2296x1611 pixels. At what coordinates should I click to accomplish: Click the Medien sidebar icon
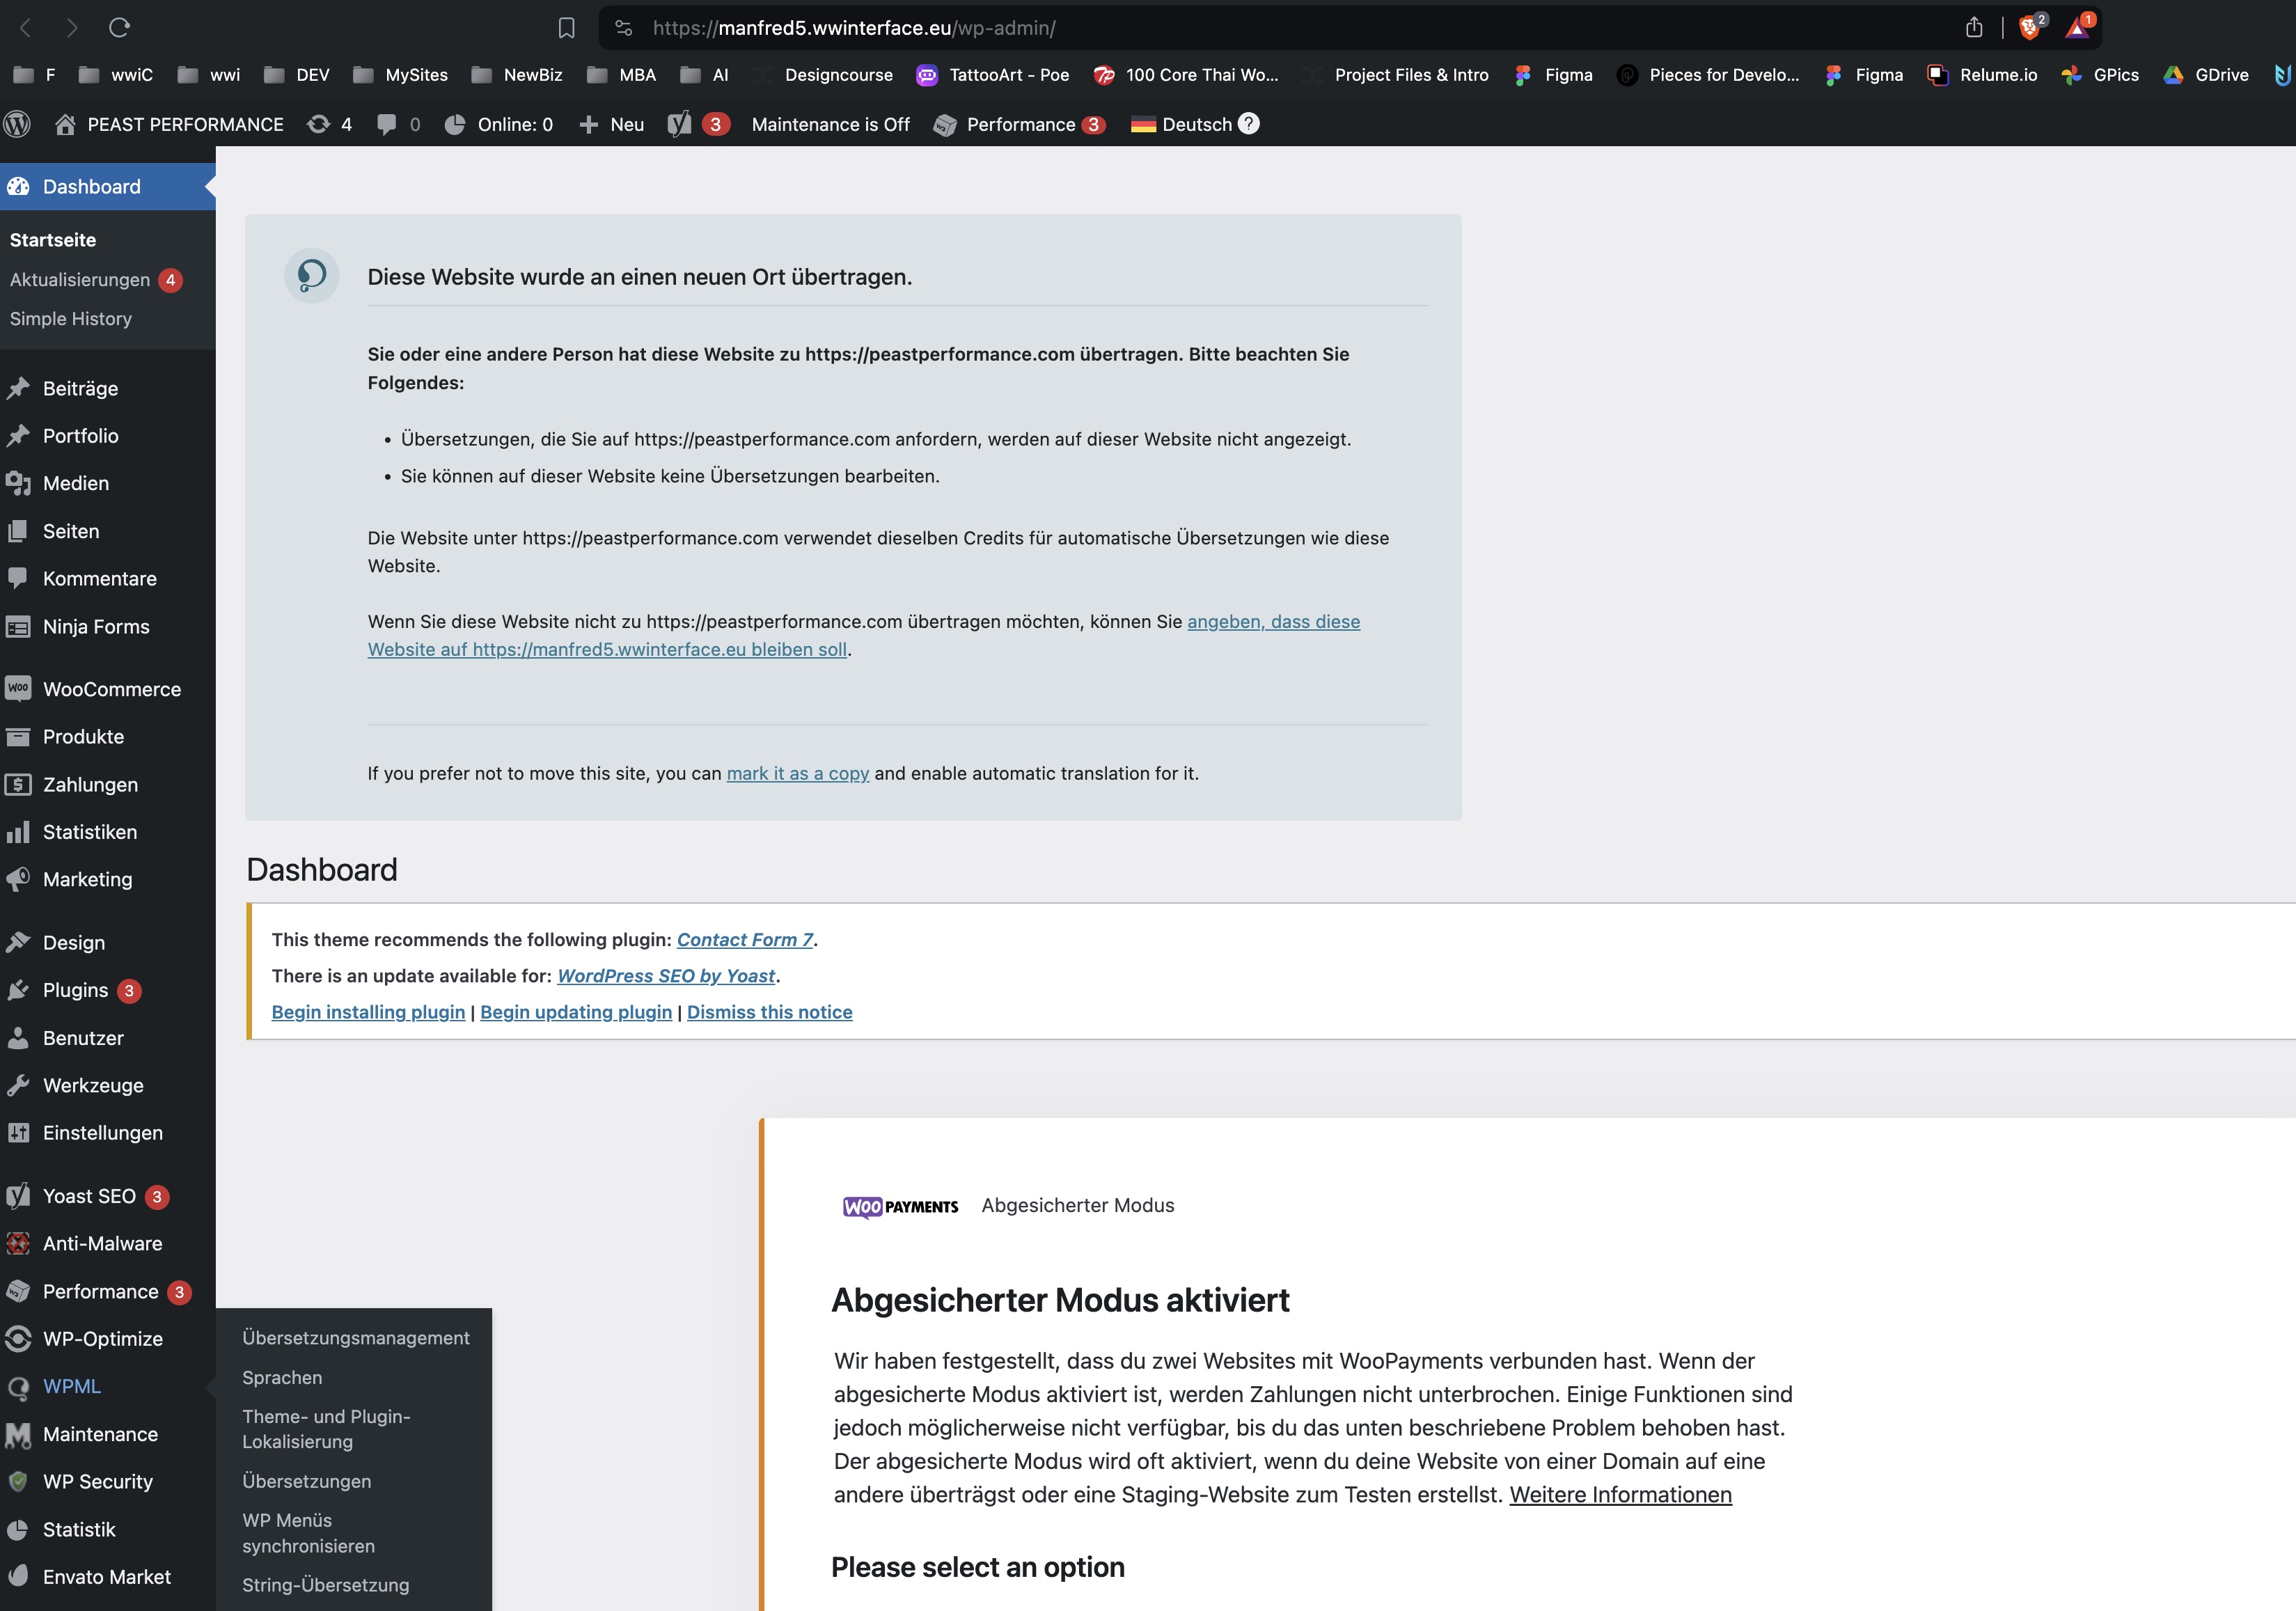(18, 483)
